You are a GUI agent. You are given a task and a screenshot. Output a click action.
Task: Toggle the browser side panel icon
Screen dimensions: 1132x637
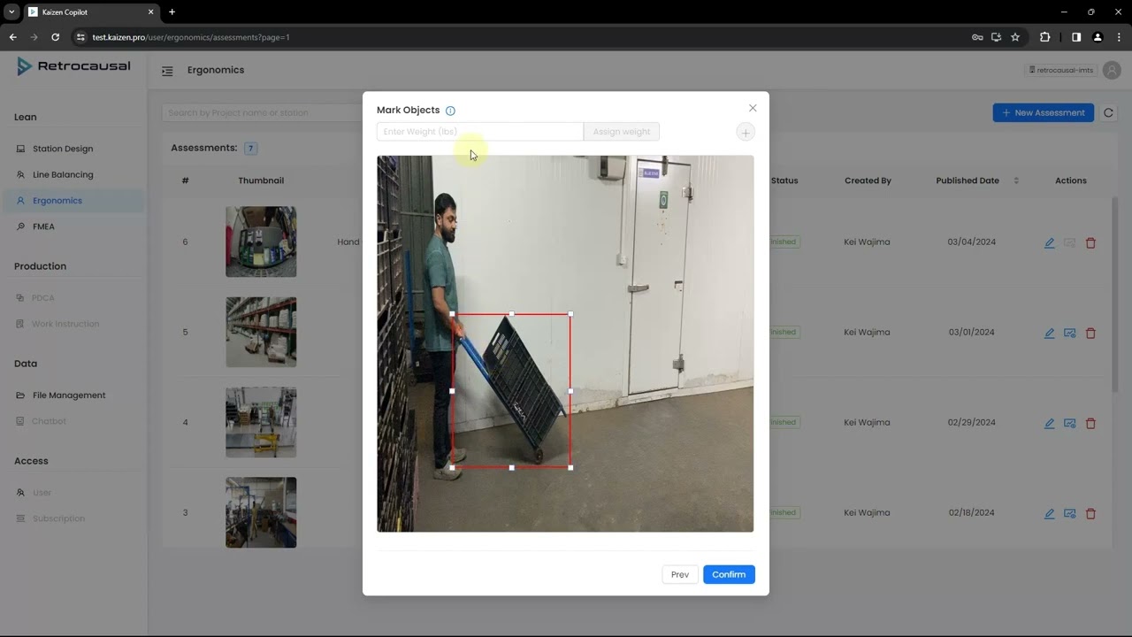pyautogui.click(x=1076, y=37)
